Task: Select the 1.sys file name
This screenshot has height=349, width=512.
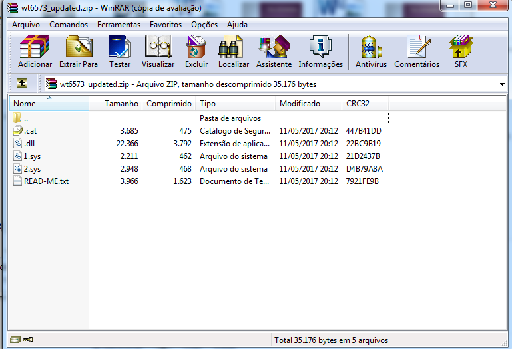Action: pyautogui.click(x=32, y=156)
